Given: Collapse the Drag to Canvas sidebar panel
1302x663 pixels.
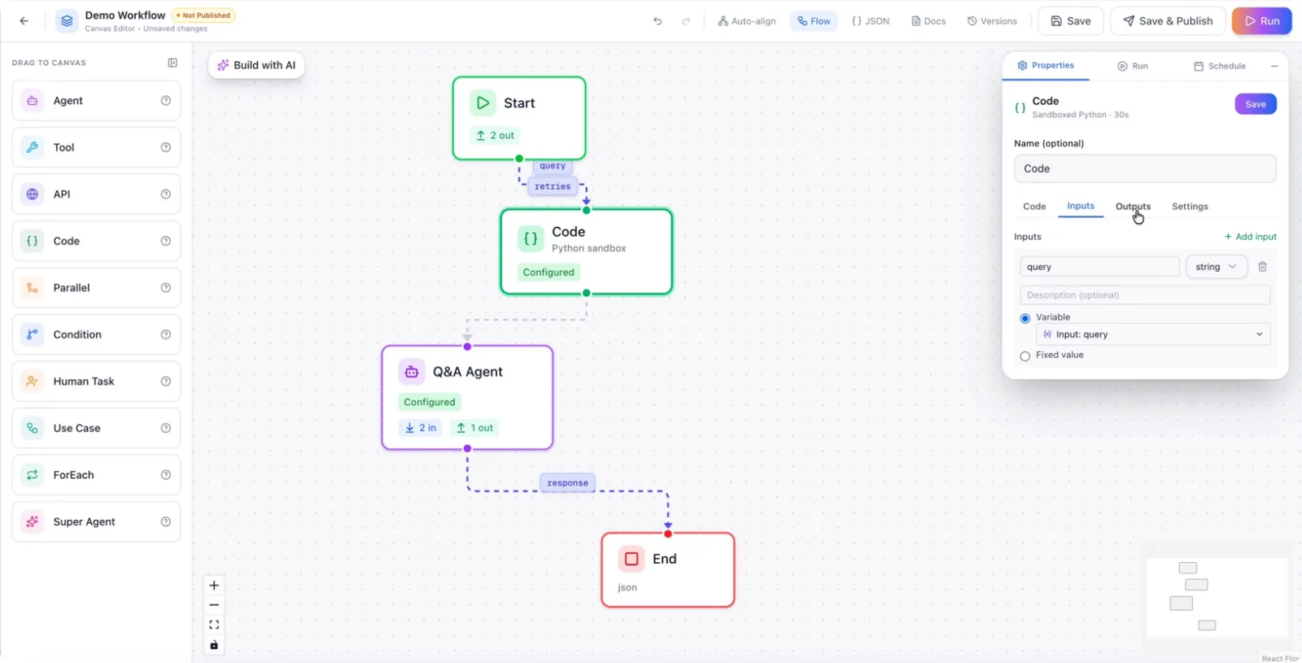Looking at the screenshot, I should click(173, 63).
